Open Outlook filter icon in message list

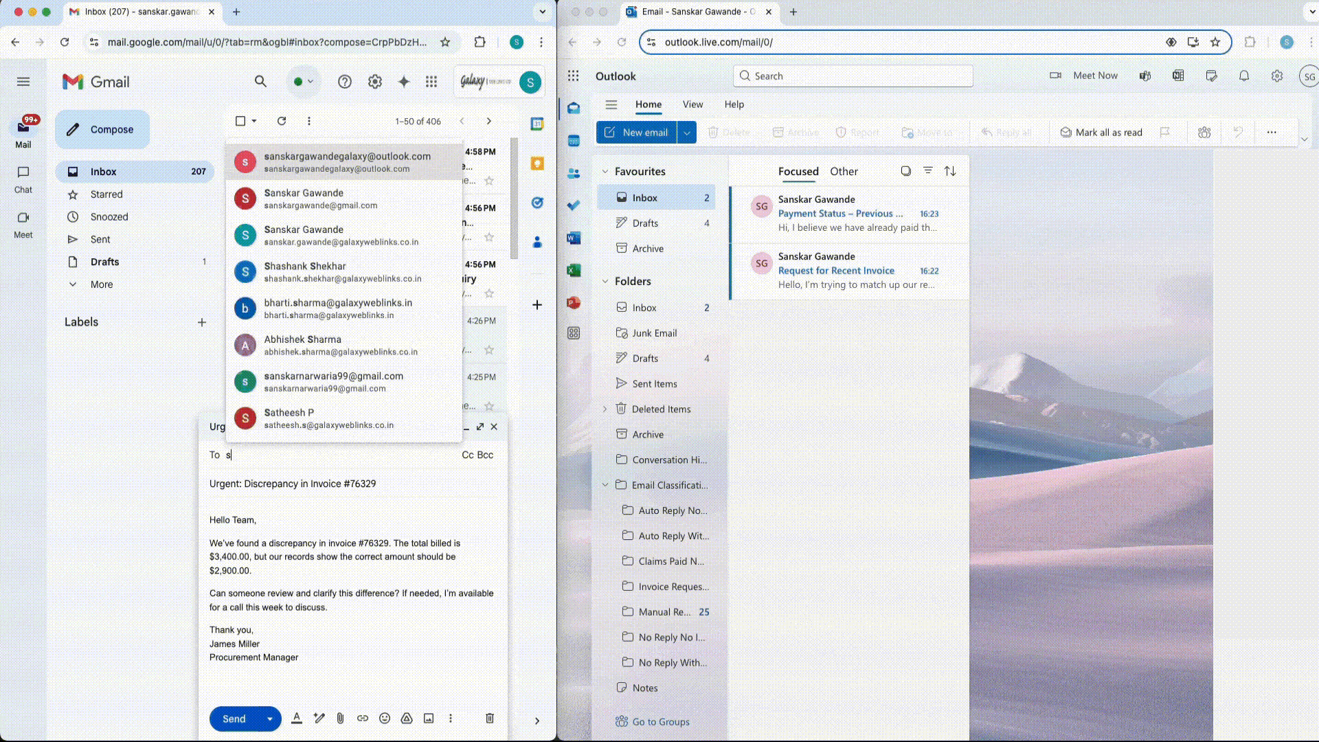pos(928,171)
